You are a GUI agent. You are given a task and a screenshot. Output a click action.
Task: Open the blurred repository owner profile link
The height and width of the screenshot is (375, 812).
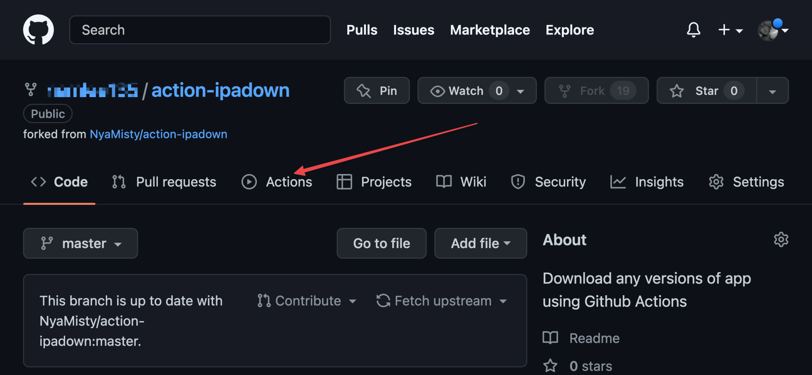[93, 90]
